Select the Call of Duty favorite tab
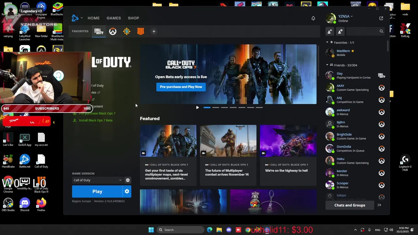 pos(99,31)
